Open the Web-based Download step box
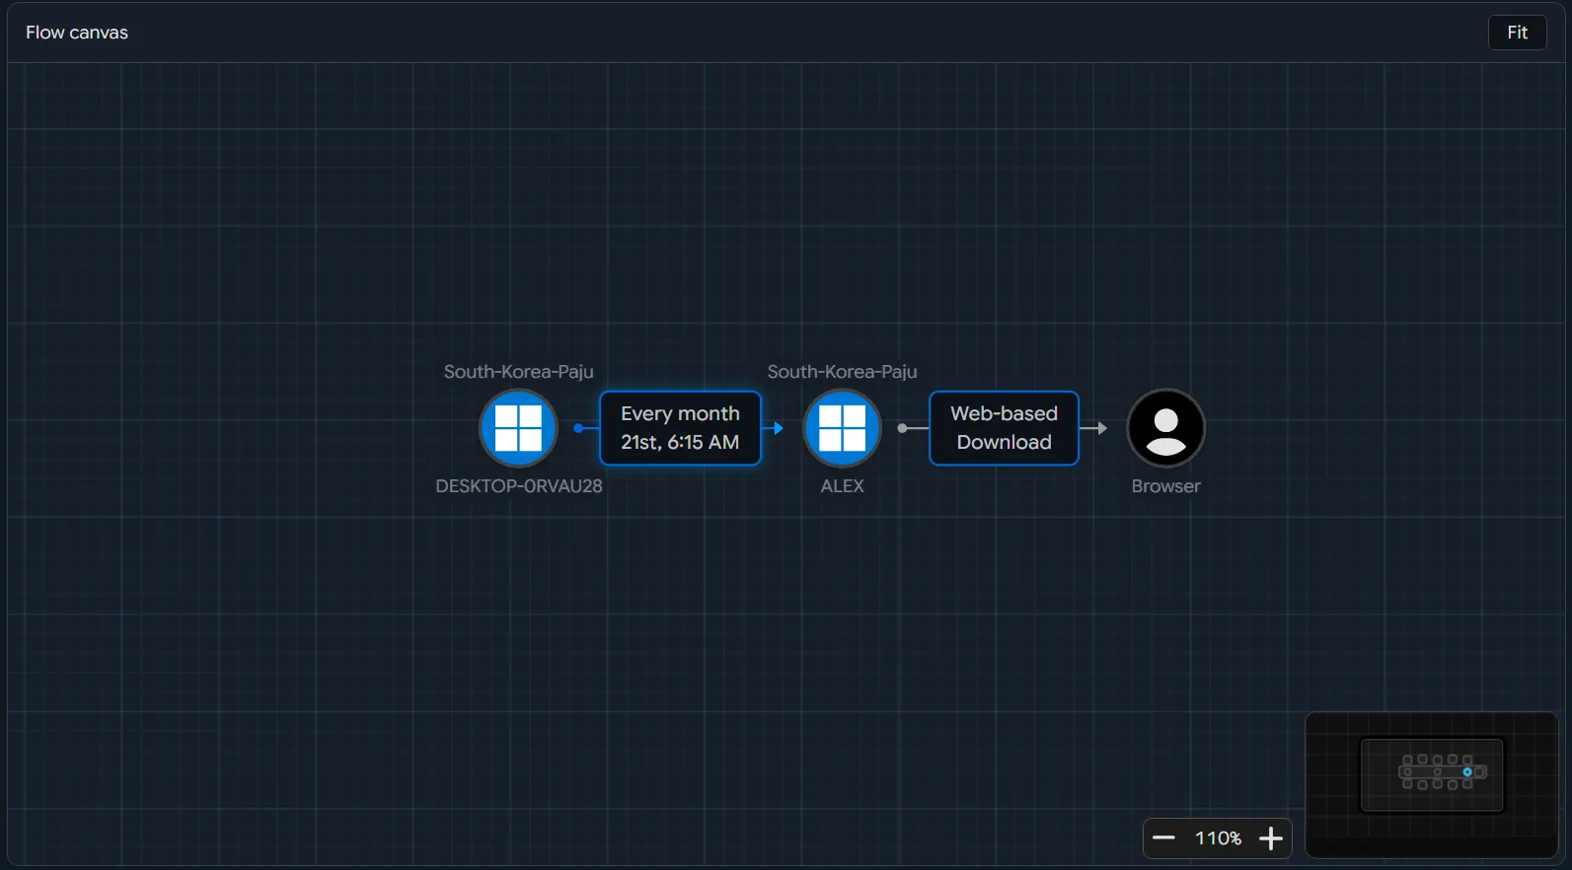Viewport: 1572px width, 870px height. tap(1004, 428)
